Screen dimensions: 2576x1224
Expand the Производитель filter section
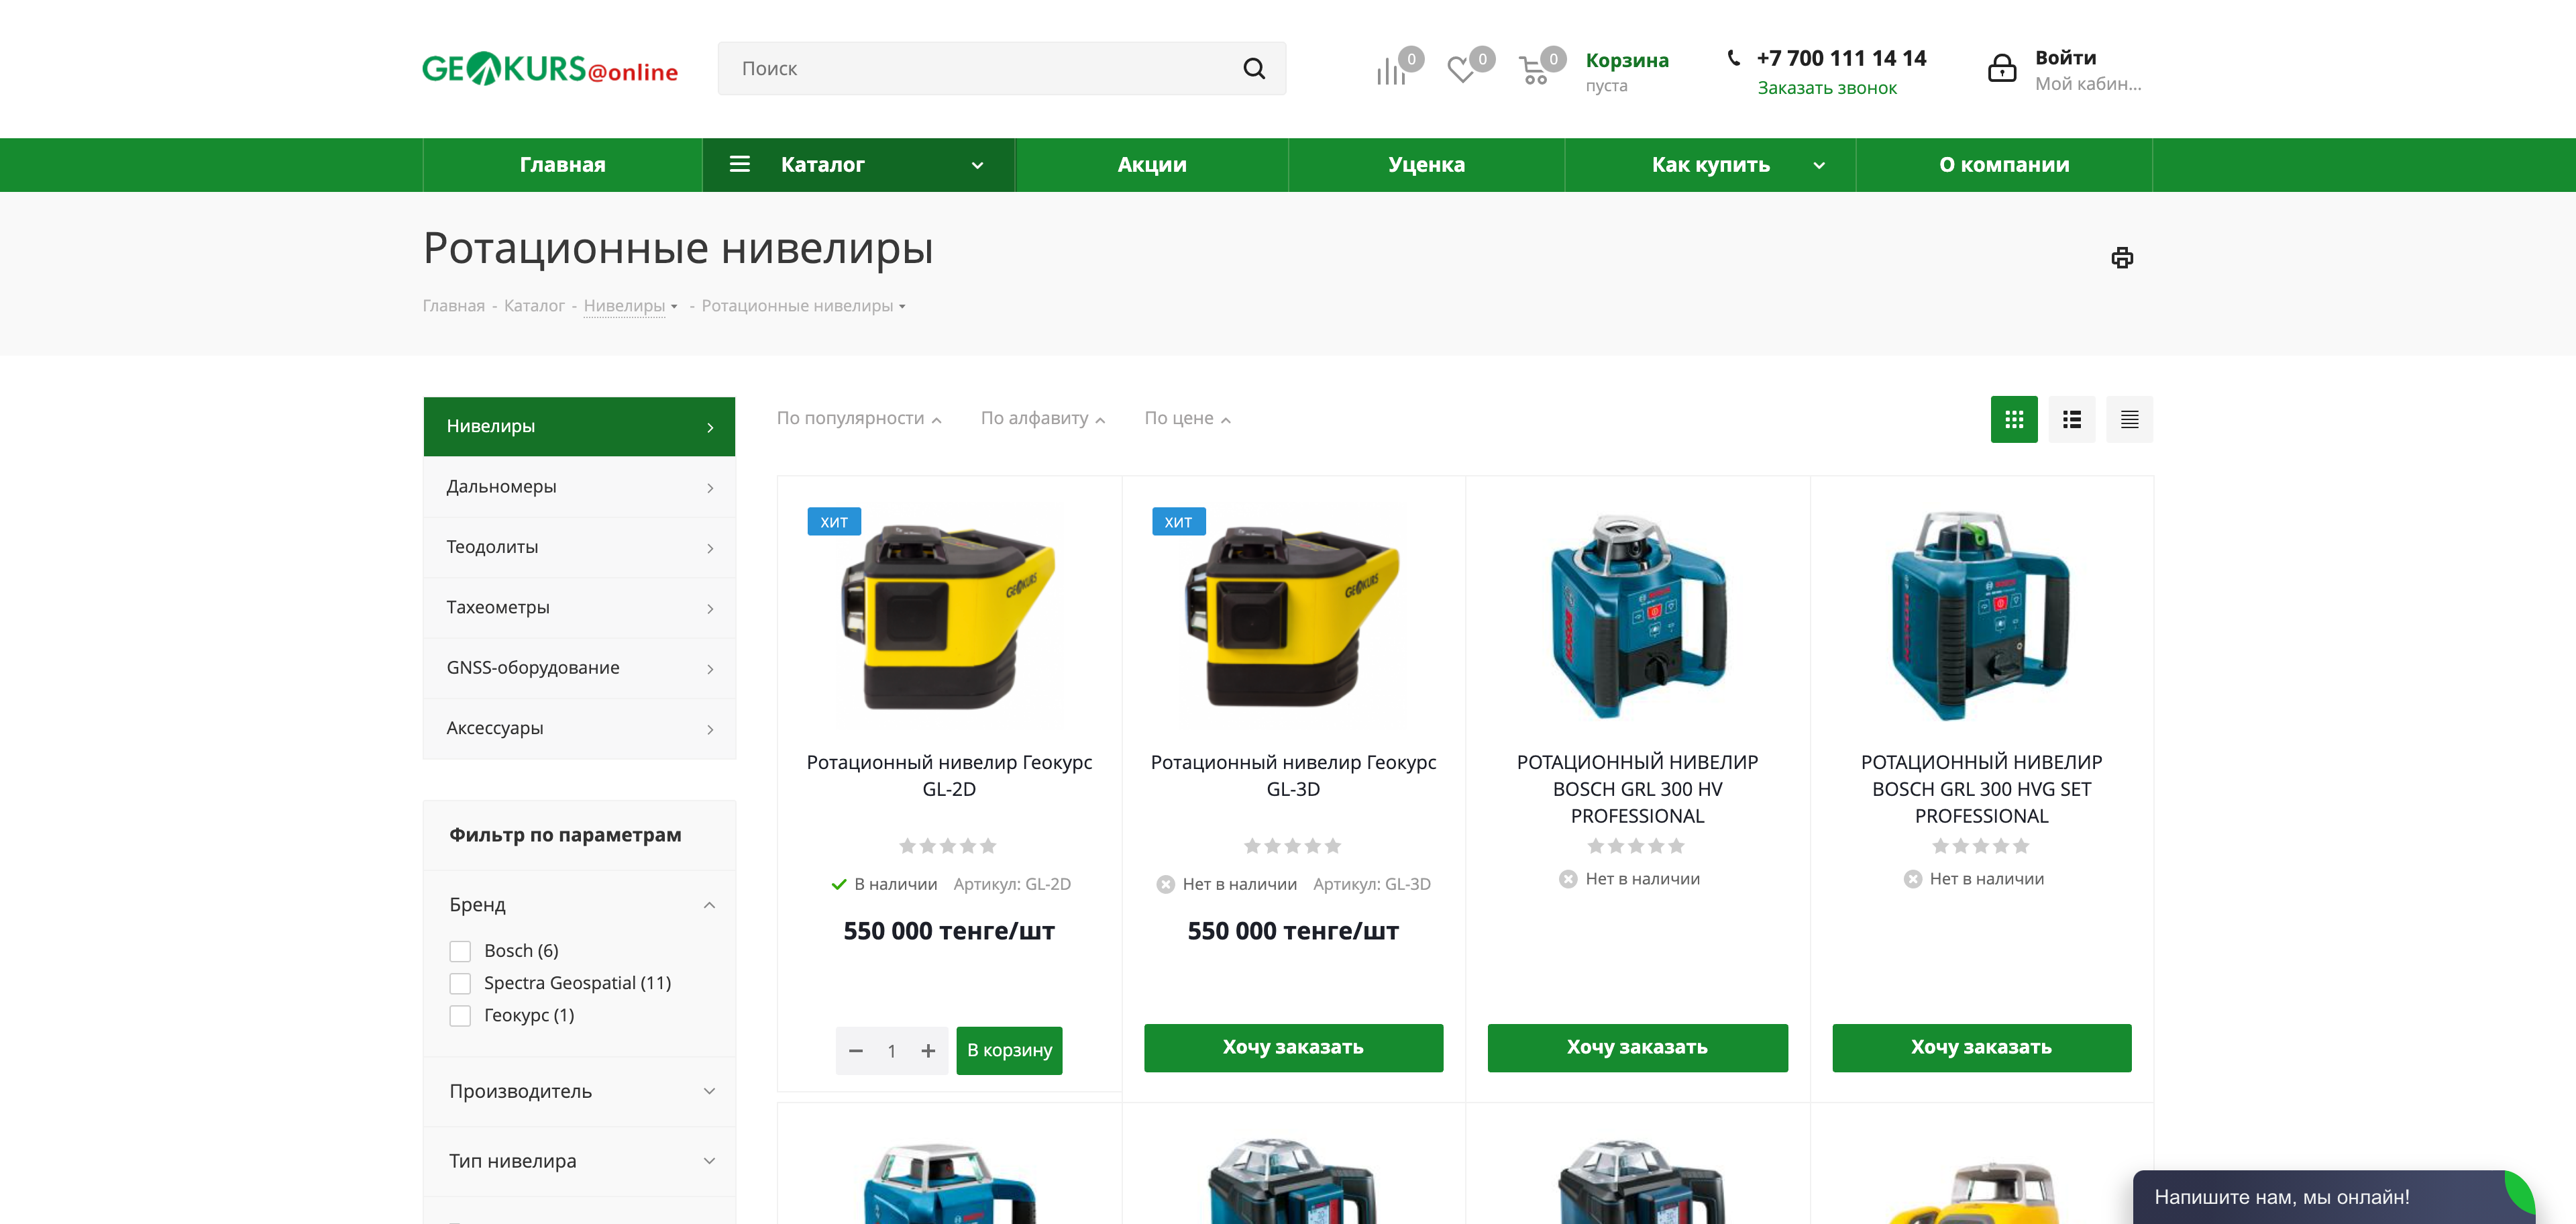coord(709,1091)
